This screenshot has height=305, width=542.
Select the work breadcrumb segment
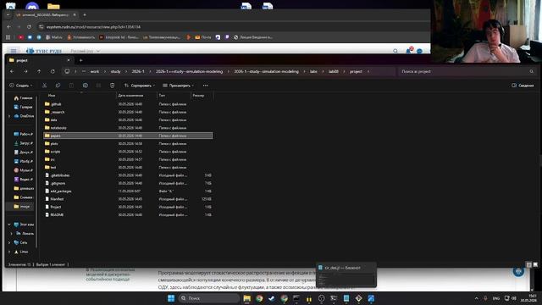pos(95,71)
